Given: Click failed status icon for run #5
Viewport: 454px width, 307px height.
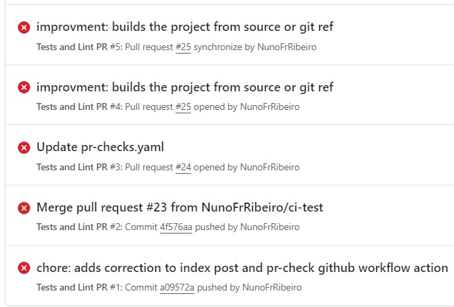Looking at the screenshot, I should click(24, 27).
